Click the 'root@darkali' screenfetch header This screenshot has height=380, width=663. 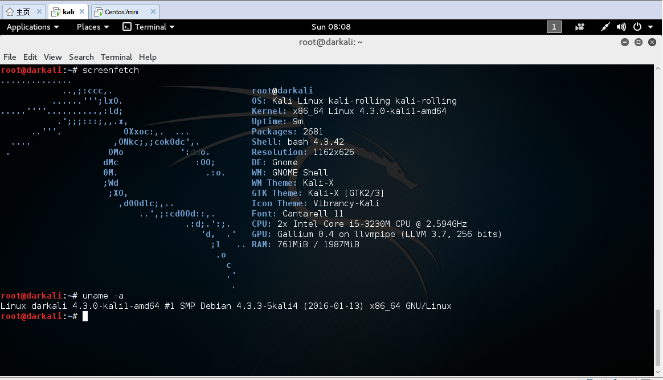[x=283, y=91]
